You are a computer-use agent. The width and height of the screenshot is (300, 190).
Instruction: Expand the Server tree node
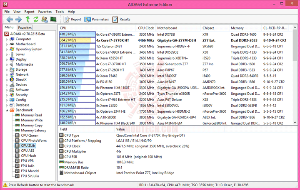point(7,54)
